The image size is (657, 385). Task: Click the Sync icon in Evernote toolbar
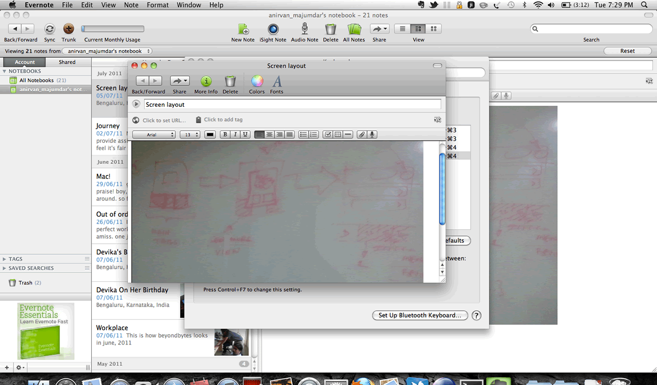click(49, 29)
